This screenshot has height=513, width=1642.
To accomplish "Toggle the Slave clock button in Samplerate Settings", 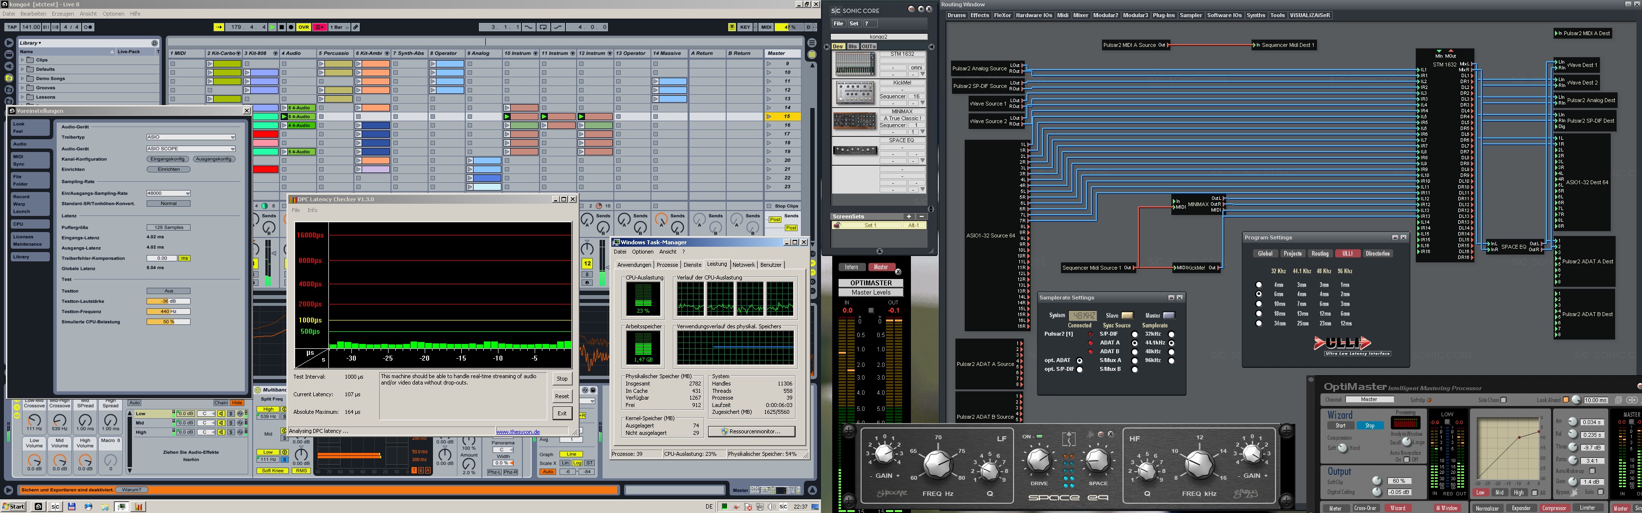I will coord(1127,316).
